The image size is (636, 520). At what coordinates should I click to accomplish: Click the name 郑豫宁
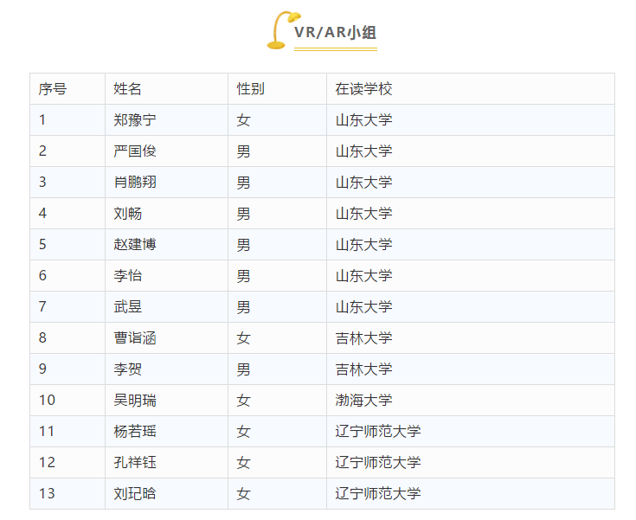pyautogui.click(x=135, y=120)
